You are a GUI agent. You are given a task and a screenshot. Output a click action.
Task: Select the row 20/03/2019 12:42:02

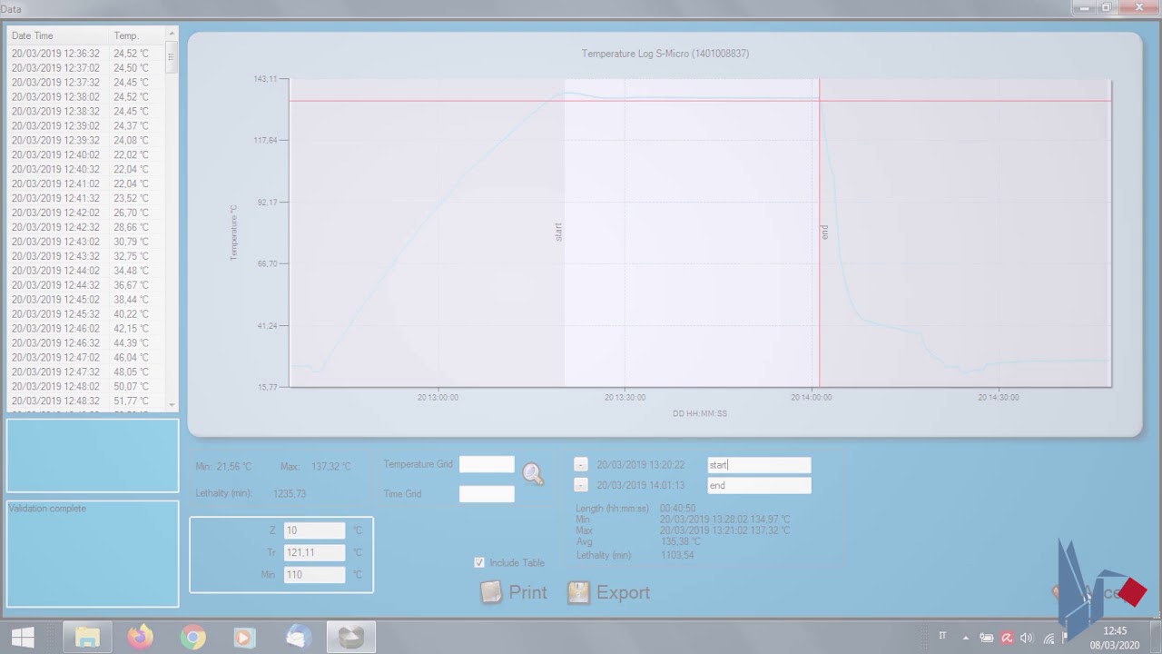pyautogui.click(x=86, y=213)
